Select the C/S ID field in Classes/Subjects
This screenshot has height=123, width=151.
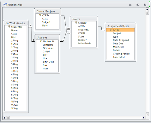pyautogui.click(x=46, y=15)
